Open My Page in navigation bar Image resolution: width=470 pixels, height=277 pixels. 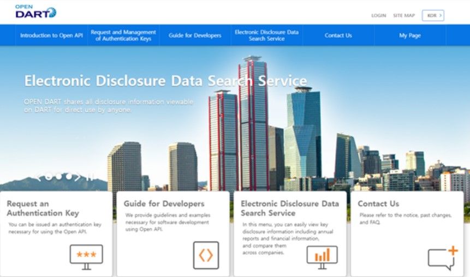pos(409,35)
